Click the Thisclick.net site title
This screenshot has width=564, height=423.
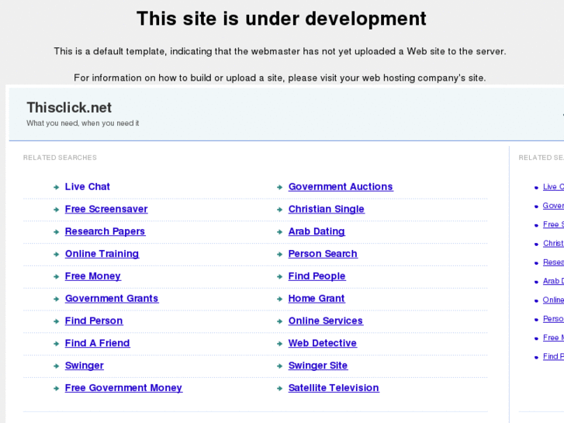pos(69,107)
